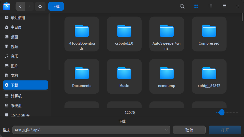Switch to compact details view

click(x=224, y=6)
